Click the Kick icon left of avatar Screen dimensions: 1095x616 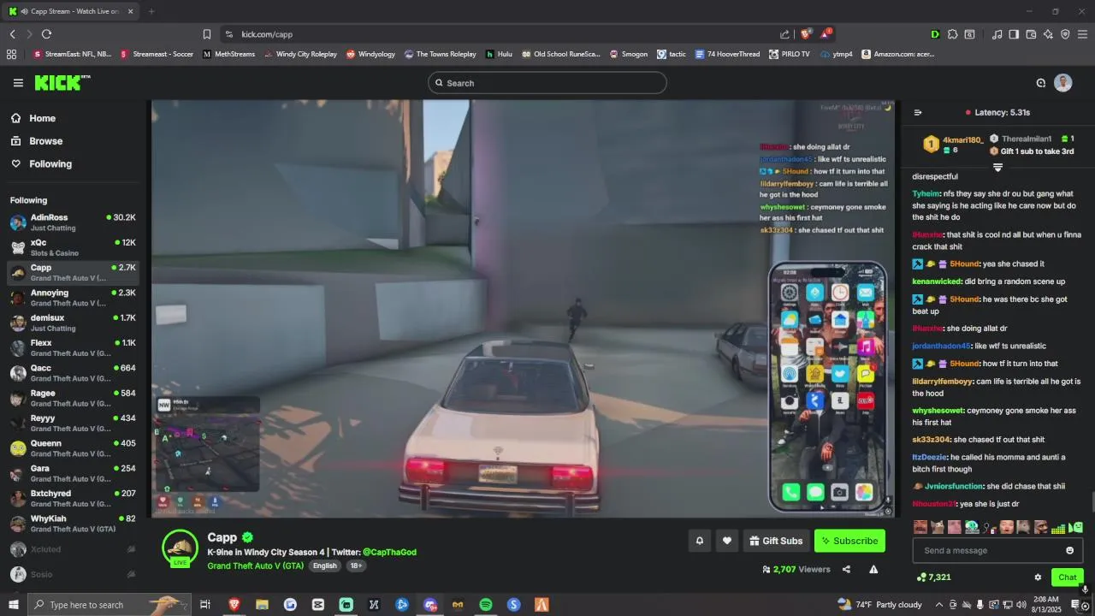(x=1041, y=83)
